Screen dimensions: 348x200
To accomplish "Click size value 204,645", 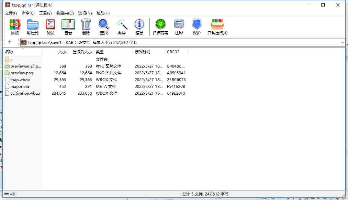I will [59, 93].
